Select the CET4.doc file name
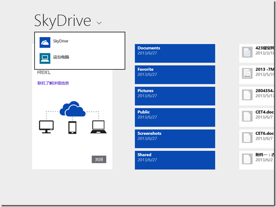The image size is (276, 207). [x=265, y=112]
